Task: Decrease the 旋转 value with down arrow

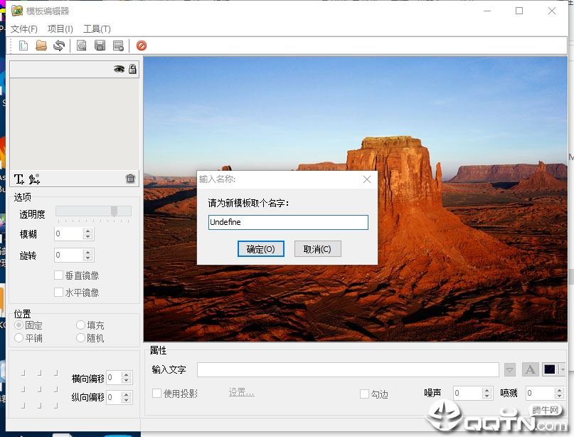Action: point(87,258)
